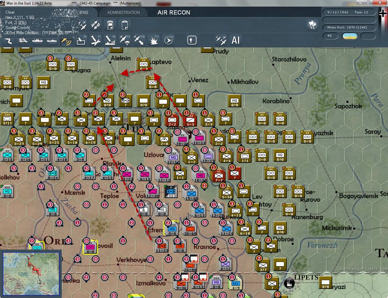Click the Mikhailov town label

(x=244, y=82)
